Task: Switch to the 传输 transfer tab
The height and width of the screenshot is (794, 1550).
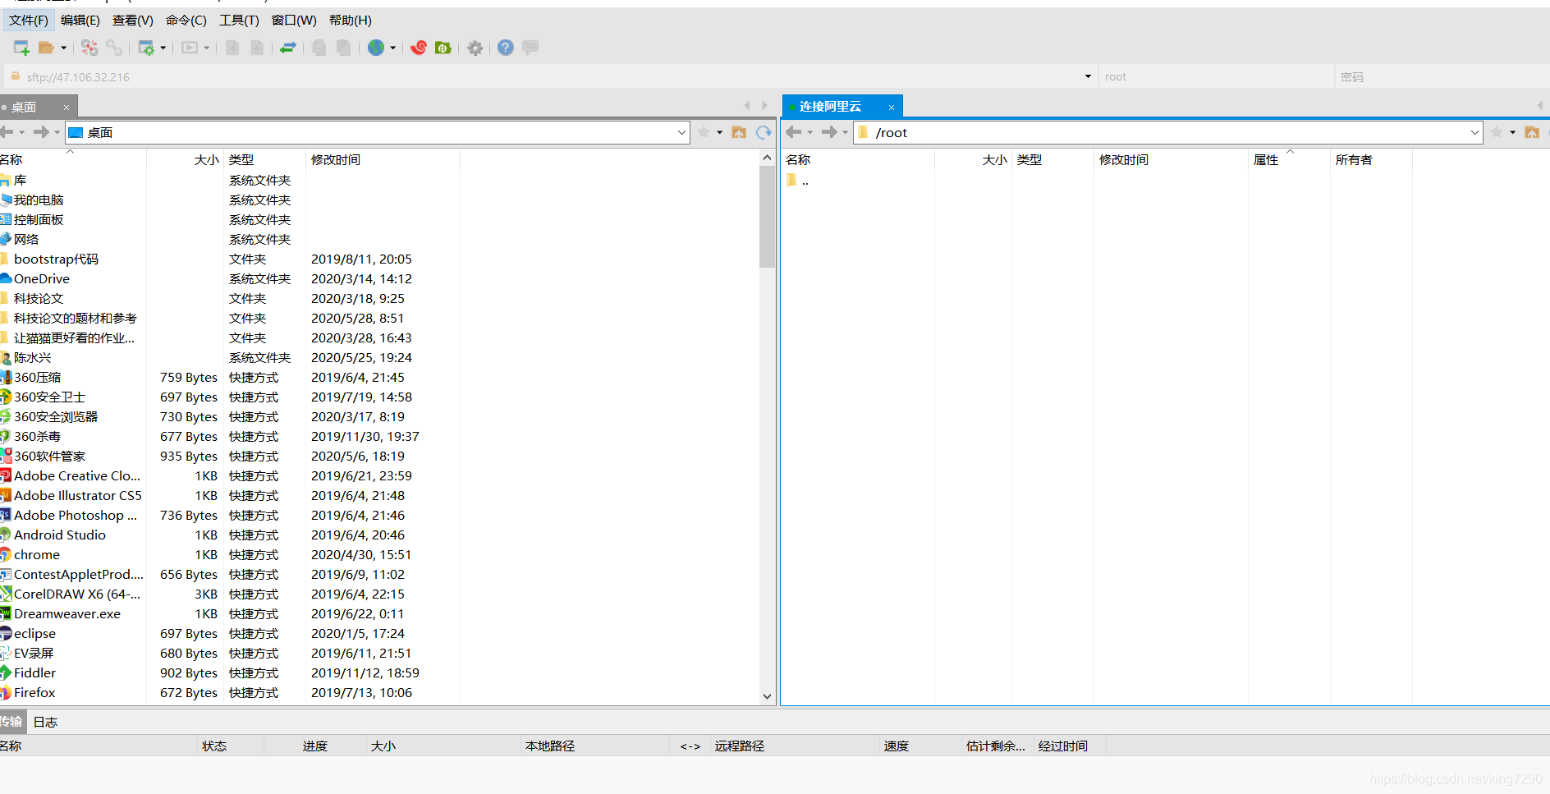Action: point(11,723)
